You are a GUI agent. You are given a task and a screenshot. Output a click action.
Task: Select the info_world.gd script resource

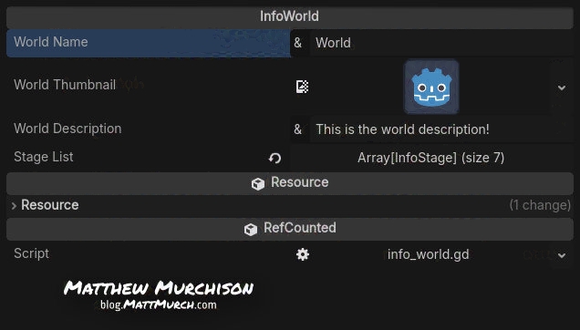point(429,254)
